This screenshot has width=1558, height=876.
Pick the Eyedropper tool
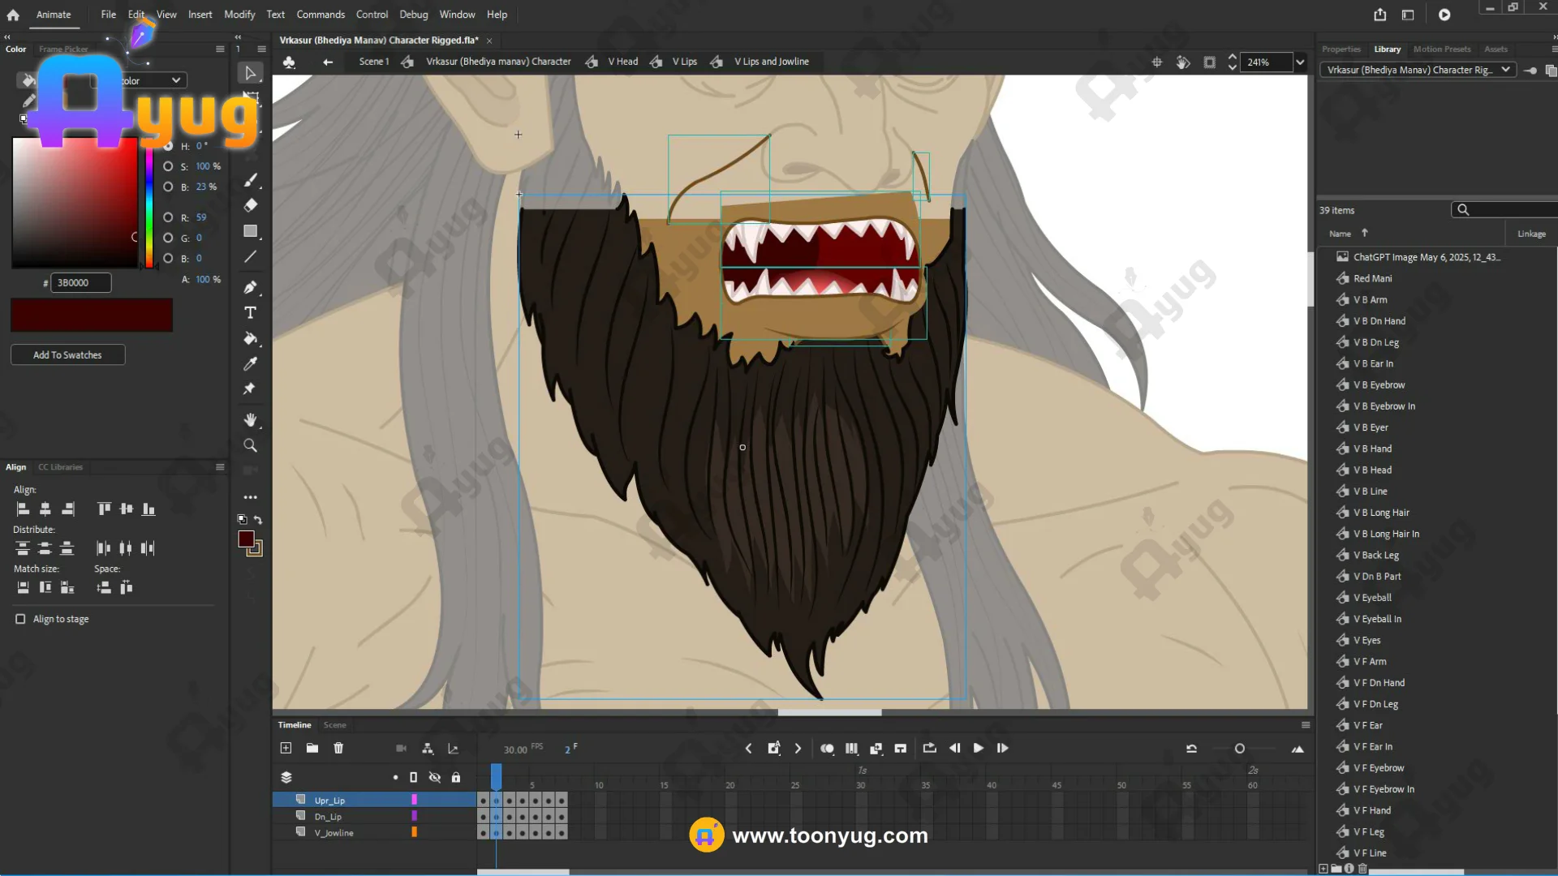(250, 364)
